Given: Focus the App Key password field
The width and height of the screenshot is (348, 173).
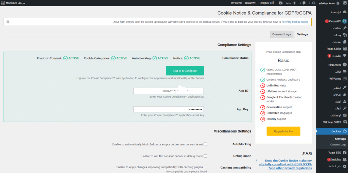Looking at the screenshot, I should pos(169,109).
